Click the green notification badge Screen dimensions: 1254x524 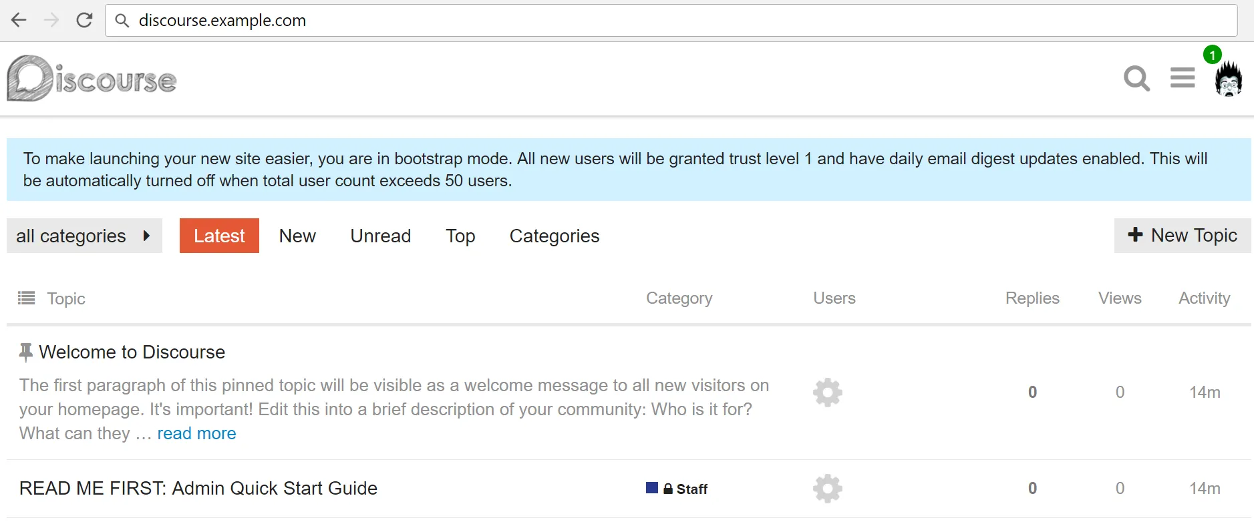[x=1212, y=55]
